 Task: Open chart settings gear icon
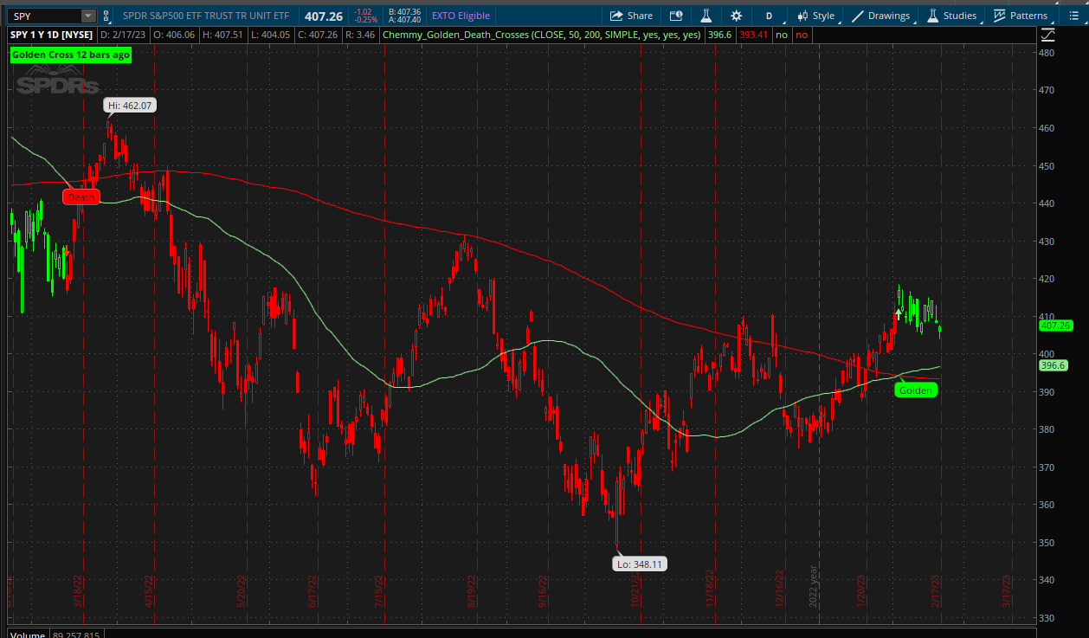(737, 16)
